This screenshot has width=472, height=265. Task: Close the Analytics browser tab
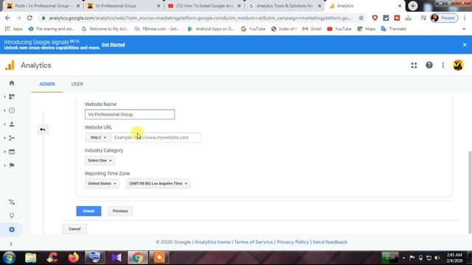click(x=400, y=6)
